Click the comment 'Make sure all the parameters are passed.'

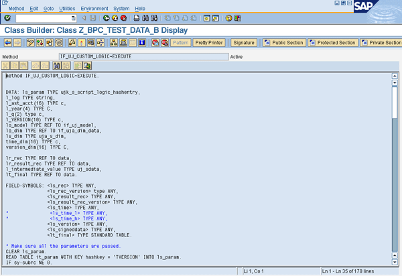pos(66,246)
